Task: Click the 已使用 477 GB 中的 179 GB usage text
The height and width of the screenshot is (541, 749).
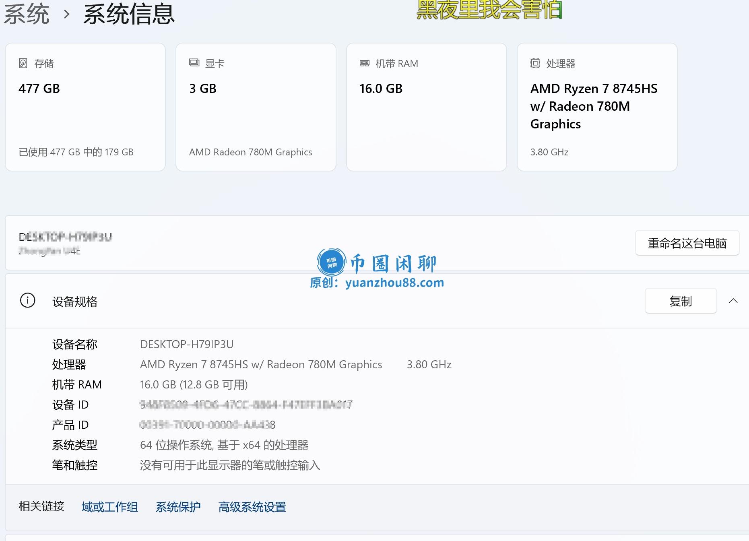Action: 76,152
